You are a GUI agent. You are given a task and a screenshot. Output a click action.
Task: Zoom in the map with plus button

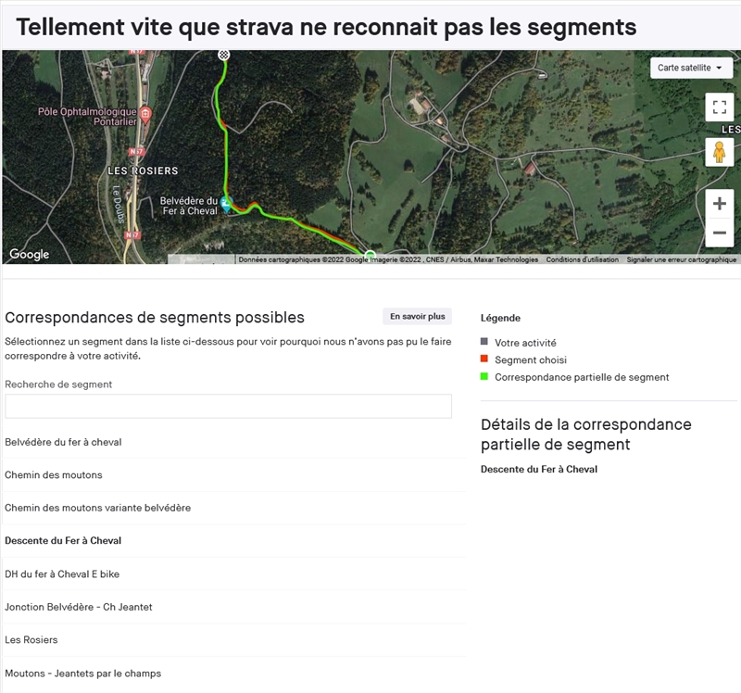[720, 204]
